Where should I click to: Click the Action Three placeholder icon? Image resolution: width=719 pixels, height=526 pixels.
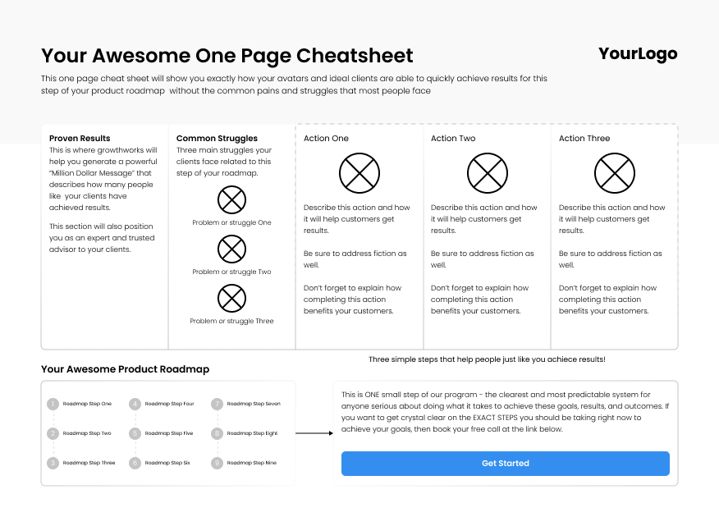(x=615, y=173)
